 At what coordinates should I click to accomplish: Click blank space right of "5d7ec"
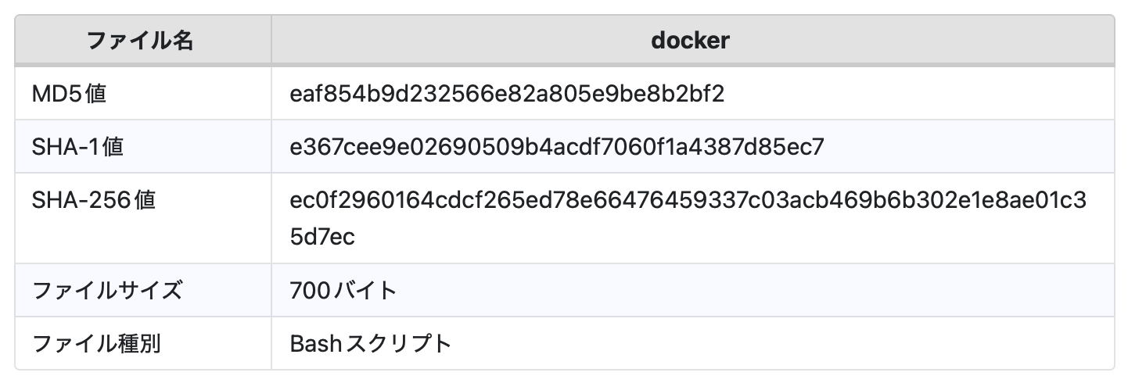[x=704, y=236]
